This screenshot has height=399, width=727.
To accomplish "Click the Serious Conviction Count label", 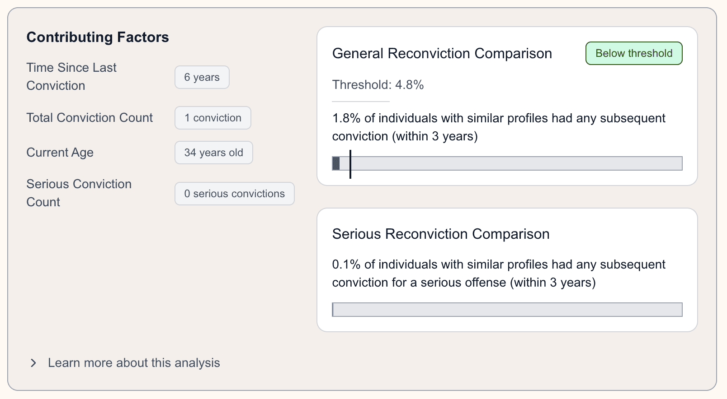I will point(79,193).
